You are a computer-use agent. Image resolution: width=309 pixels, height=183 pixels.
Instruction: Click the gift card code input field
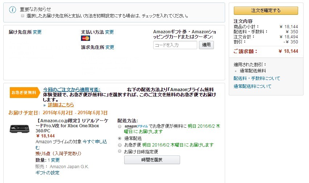coord(175,45)
